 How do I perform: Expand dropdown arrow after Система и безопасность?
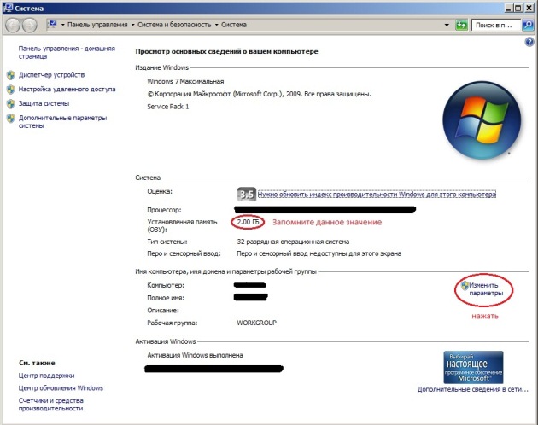217,25
